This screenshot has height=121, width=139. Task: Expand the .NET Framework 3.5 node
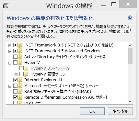(10, 45)
